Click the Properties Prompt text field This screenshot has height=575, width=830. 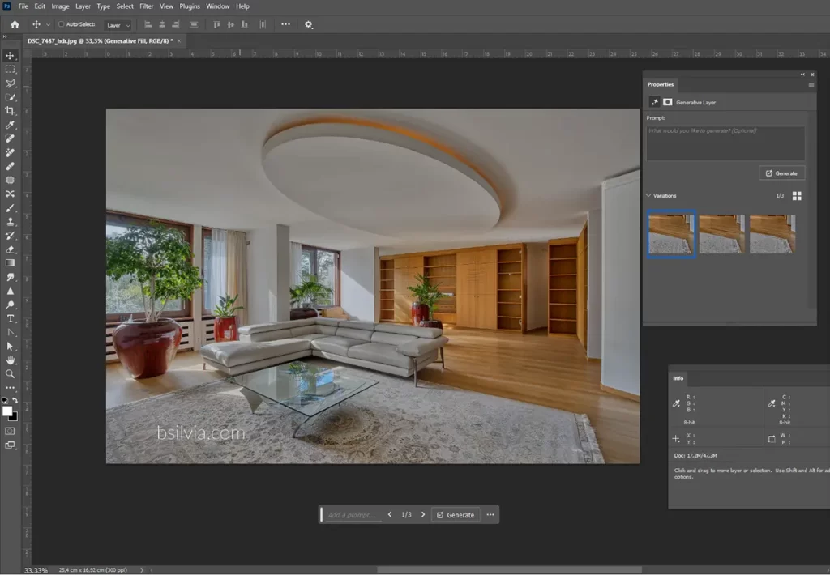point(725,143)
